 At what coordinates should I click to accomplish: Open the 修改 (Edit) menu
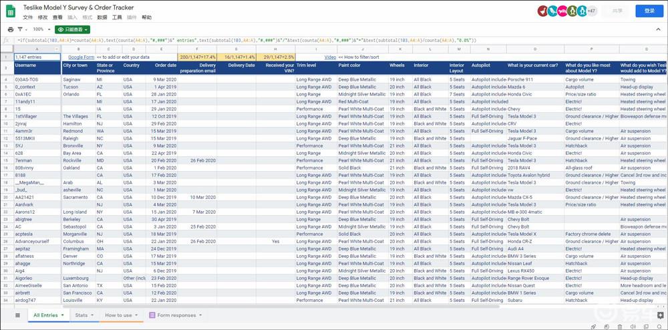coord(43,17)
